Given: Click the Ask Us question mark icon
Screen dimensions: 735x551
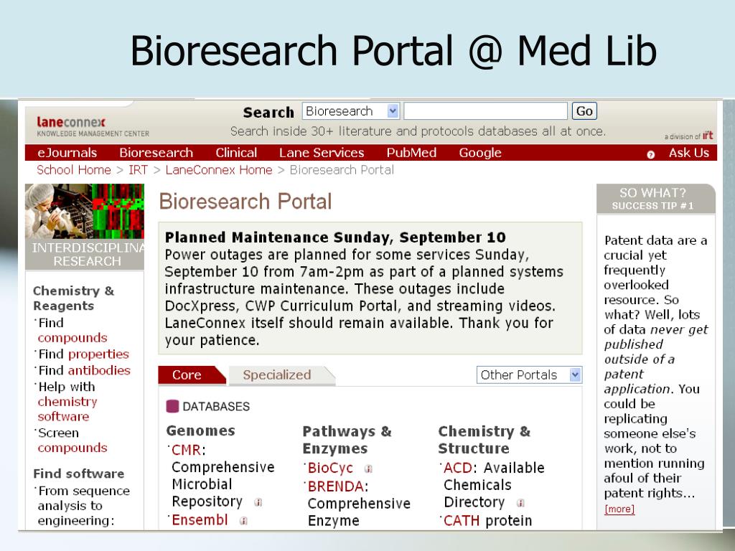Looking at the screenshot, I should tap(650, 154).
